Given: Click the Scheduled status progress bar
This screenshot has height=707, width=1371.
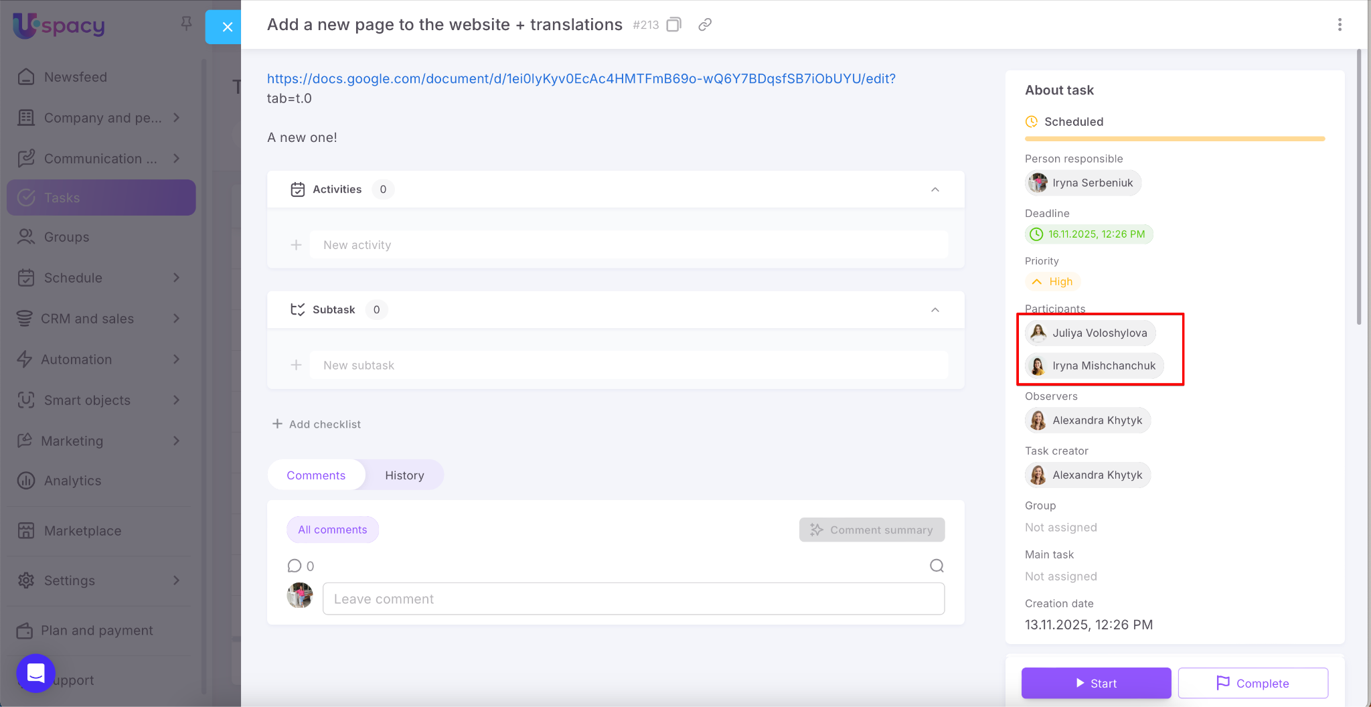Looking at the screenshot, I should click(1174, 139).
